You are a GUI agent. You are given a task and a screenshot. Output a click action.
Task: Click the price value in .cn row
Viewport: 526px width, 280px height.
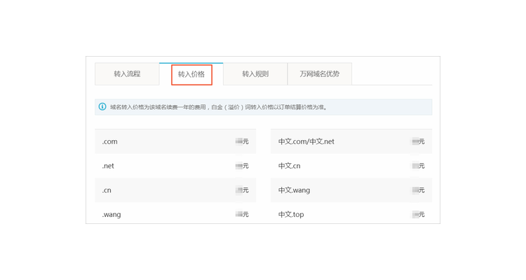coord(242,190)
